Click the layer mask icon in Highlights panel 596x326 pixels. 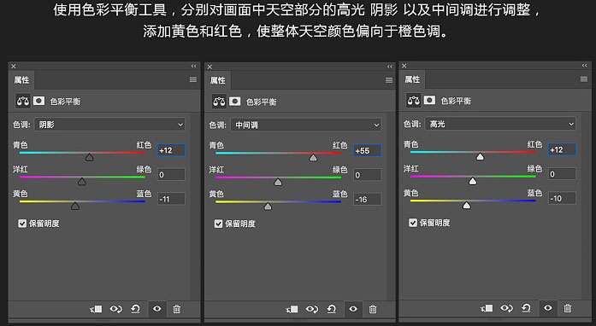(x=429, y=100)
